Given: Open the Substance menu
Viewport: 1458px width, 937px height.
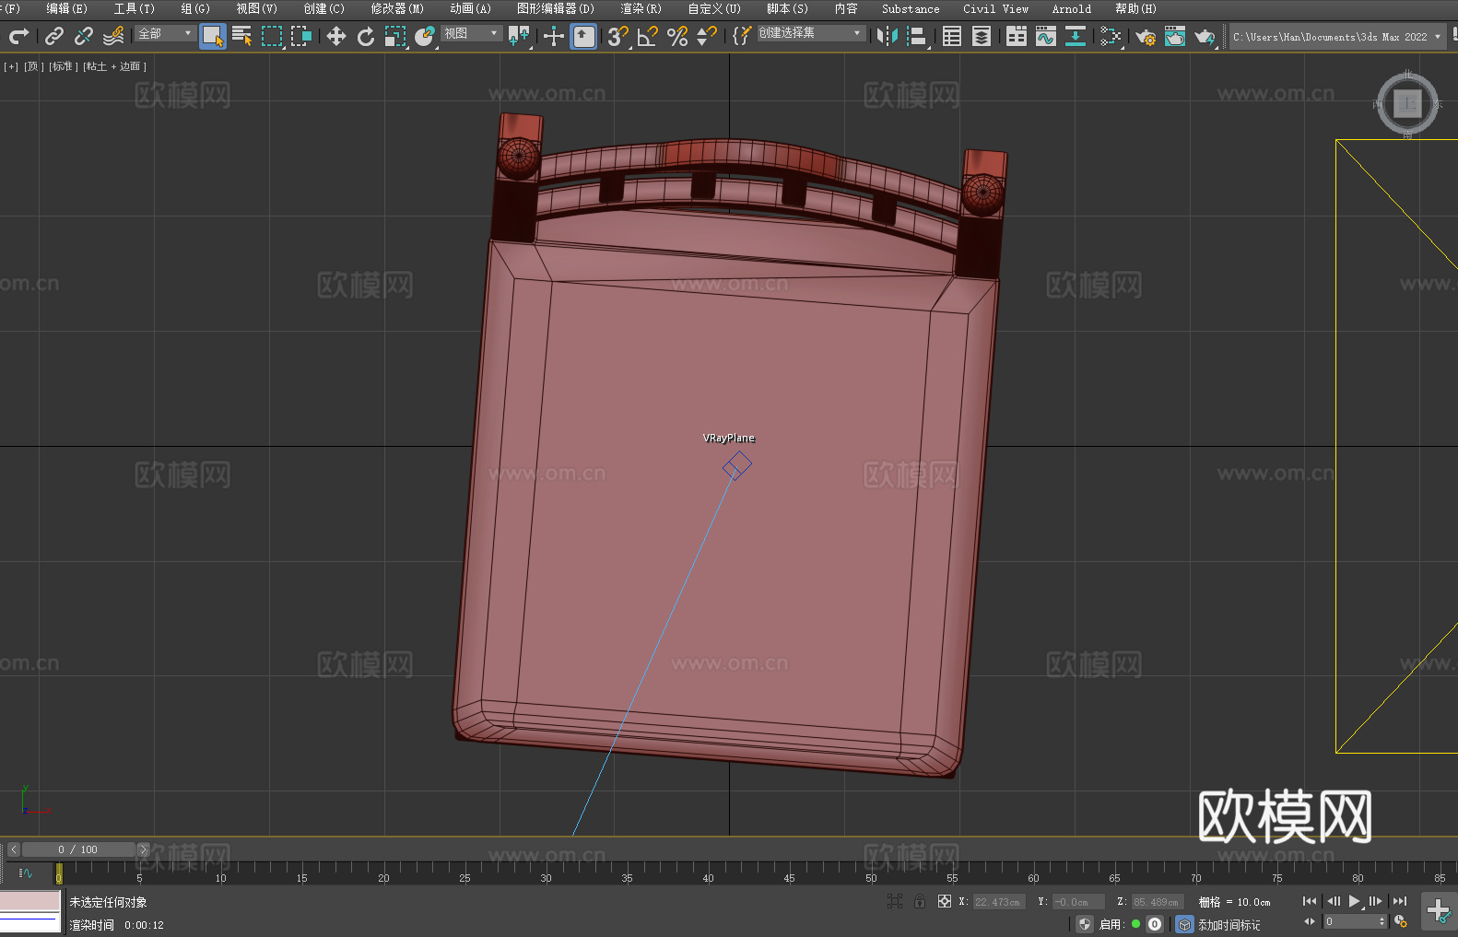Looking at the screenshot, I should 911,8.
